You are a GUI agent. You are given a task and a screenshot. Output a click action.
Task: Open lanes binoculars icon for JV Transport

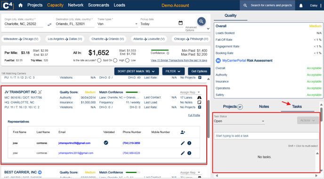(x=199, y=98)
